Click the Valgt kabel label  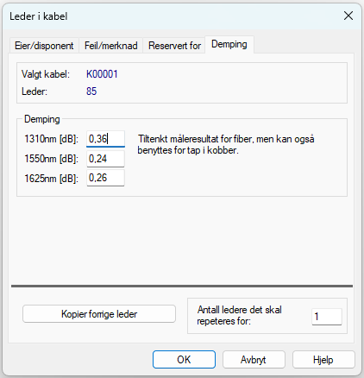pos(46,74)
